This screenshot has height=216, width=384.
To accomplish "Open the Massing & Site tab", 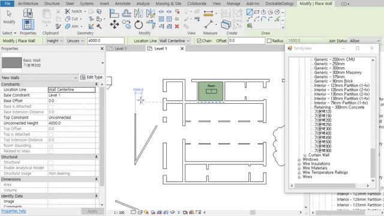I will pyautogui.click(x=169, y=4).
